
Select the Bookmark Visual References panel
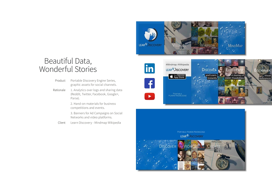[258, 81]
